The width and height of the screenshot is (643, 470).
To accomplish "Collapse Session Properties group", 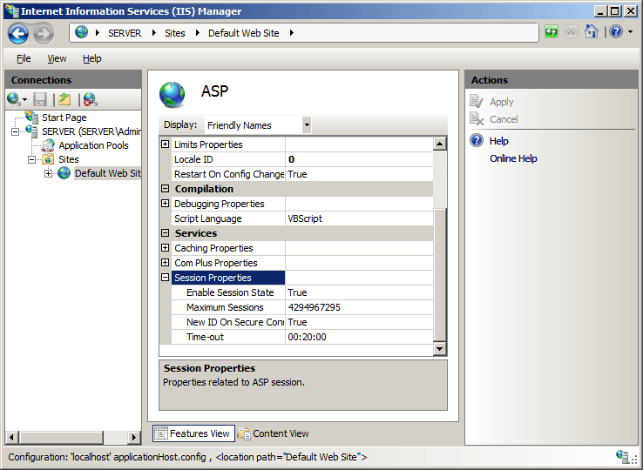I will click(165, 278).
